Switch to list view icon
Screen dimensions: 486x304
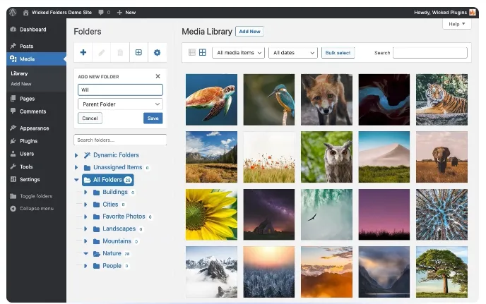coord(192,52)
